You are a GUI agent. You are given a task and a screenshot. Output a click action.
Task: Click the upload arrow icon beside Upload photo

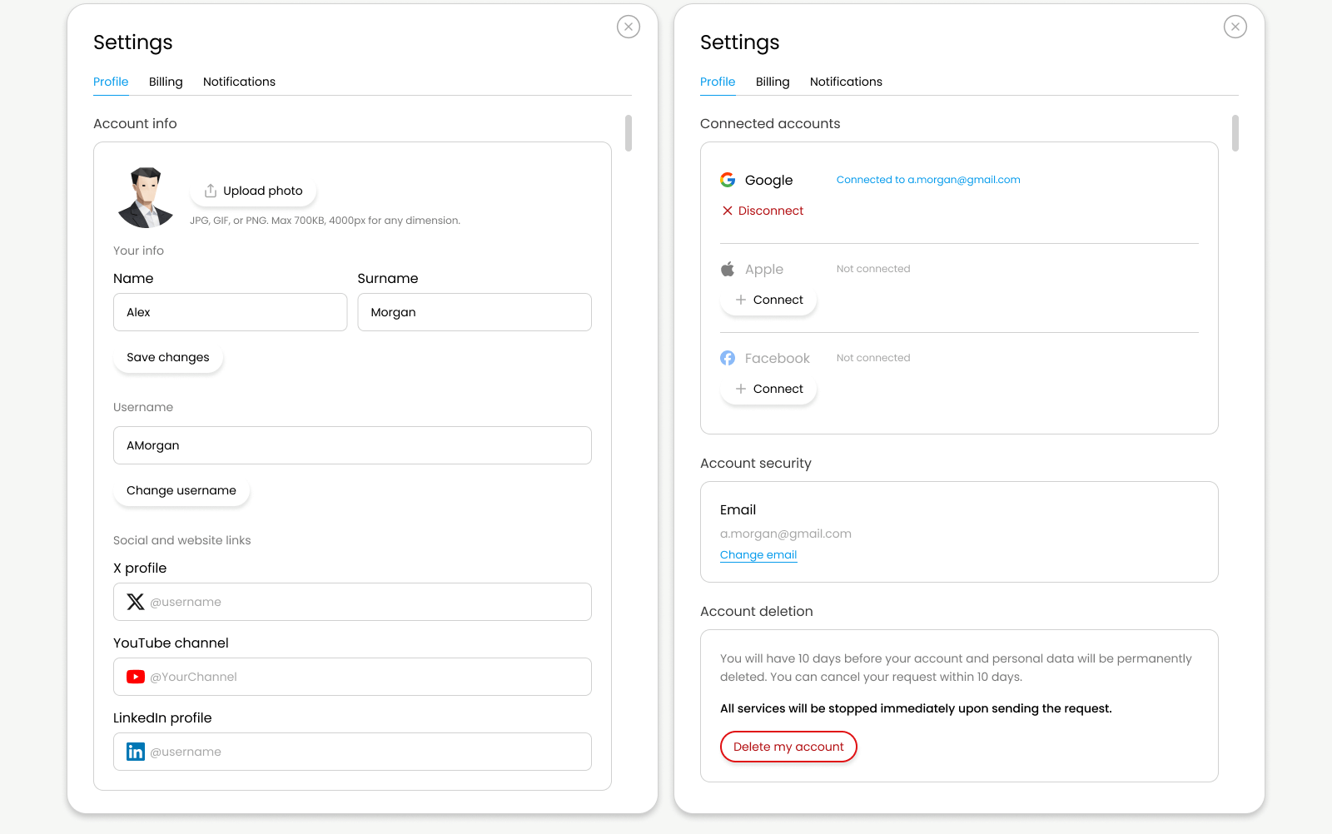(211, 191)
